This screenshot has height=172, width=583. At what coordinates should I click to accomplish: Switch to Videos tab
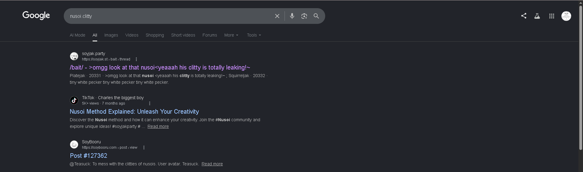[x=132, y=35]
